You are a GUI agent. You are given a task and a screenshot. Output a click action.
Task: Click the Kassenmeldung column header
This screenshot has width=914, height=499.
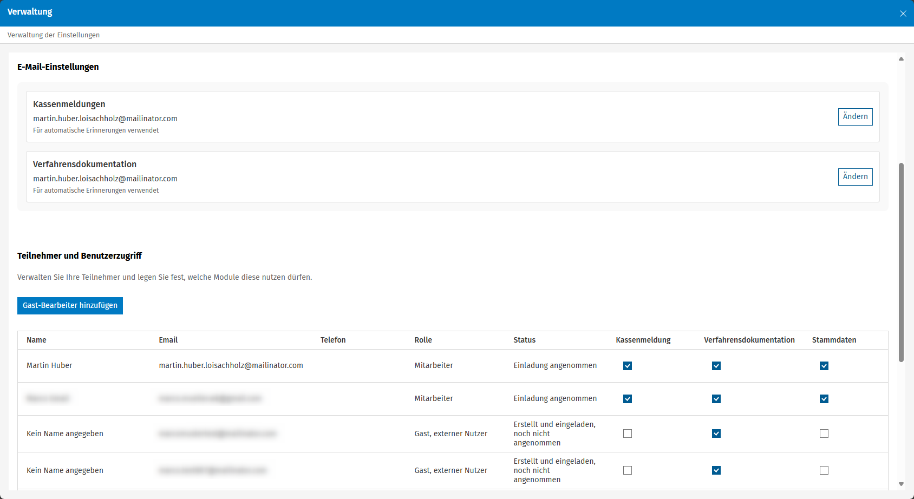point(643,340)
